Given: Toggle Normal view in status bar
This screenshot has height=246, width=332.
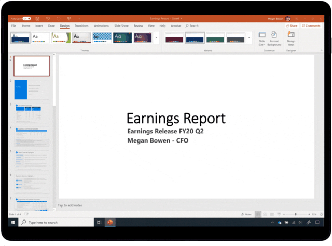Looking at the screenshot, I should [x=258, y=214].
